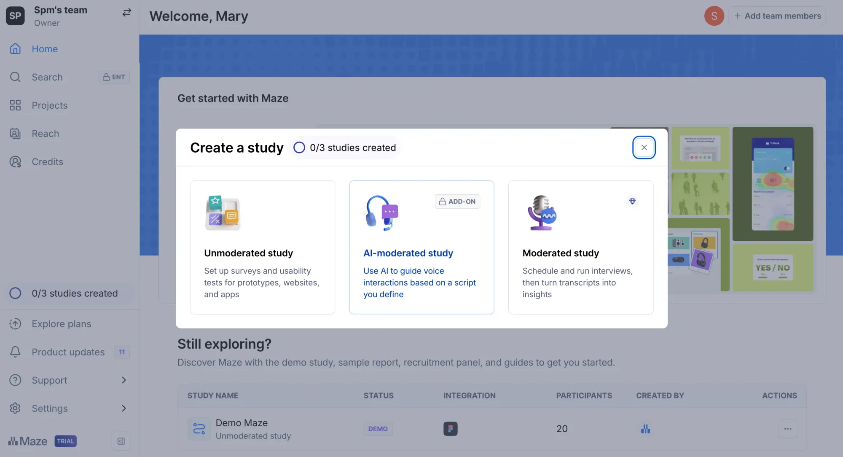
Task: Click the Unmoderated study illustration icon
Action: click(x=223, y=213)
